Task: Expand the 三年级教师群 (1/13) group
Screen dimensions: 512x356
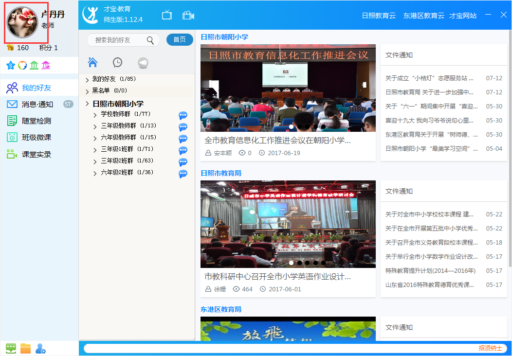Action: click(95, 126)
